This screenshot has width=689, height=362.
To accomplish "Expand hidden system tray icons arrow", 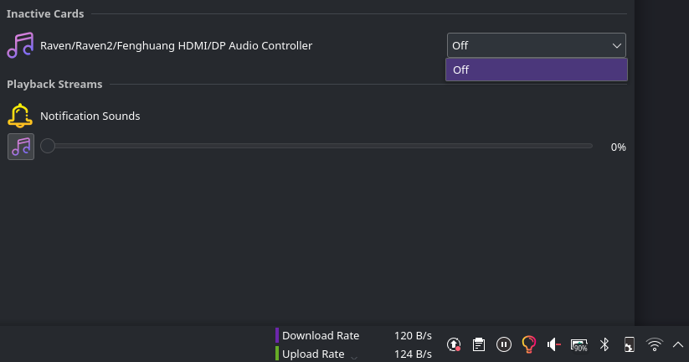I will [678, 344].
